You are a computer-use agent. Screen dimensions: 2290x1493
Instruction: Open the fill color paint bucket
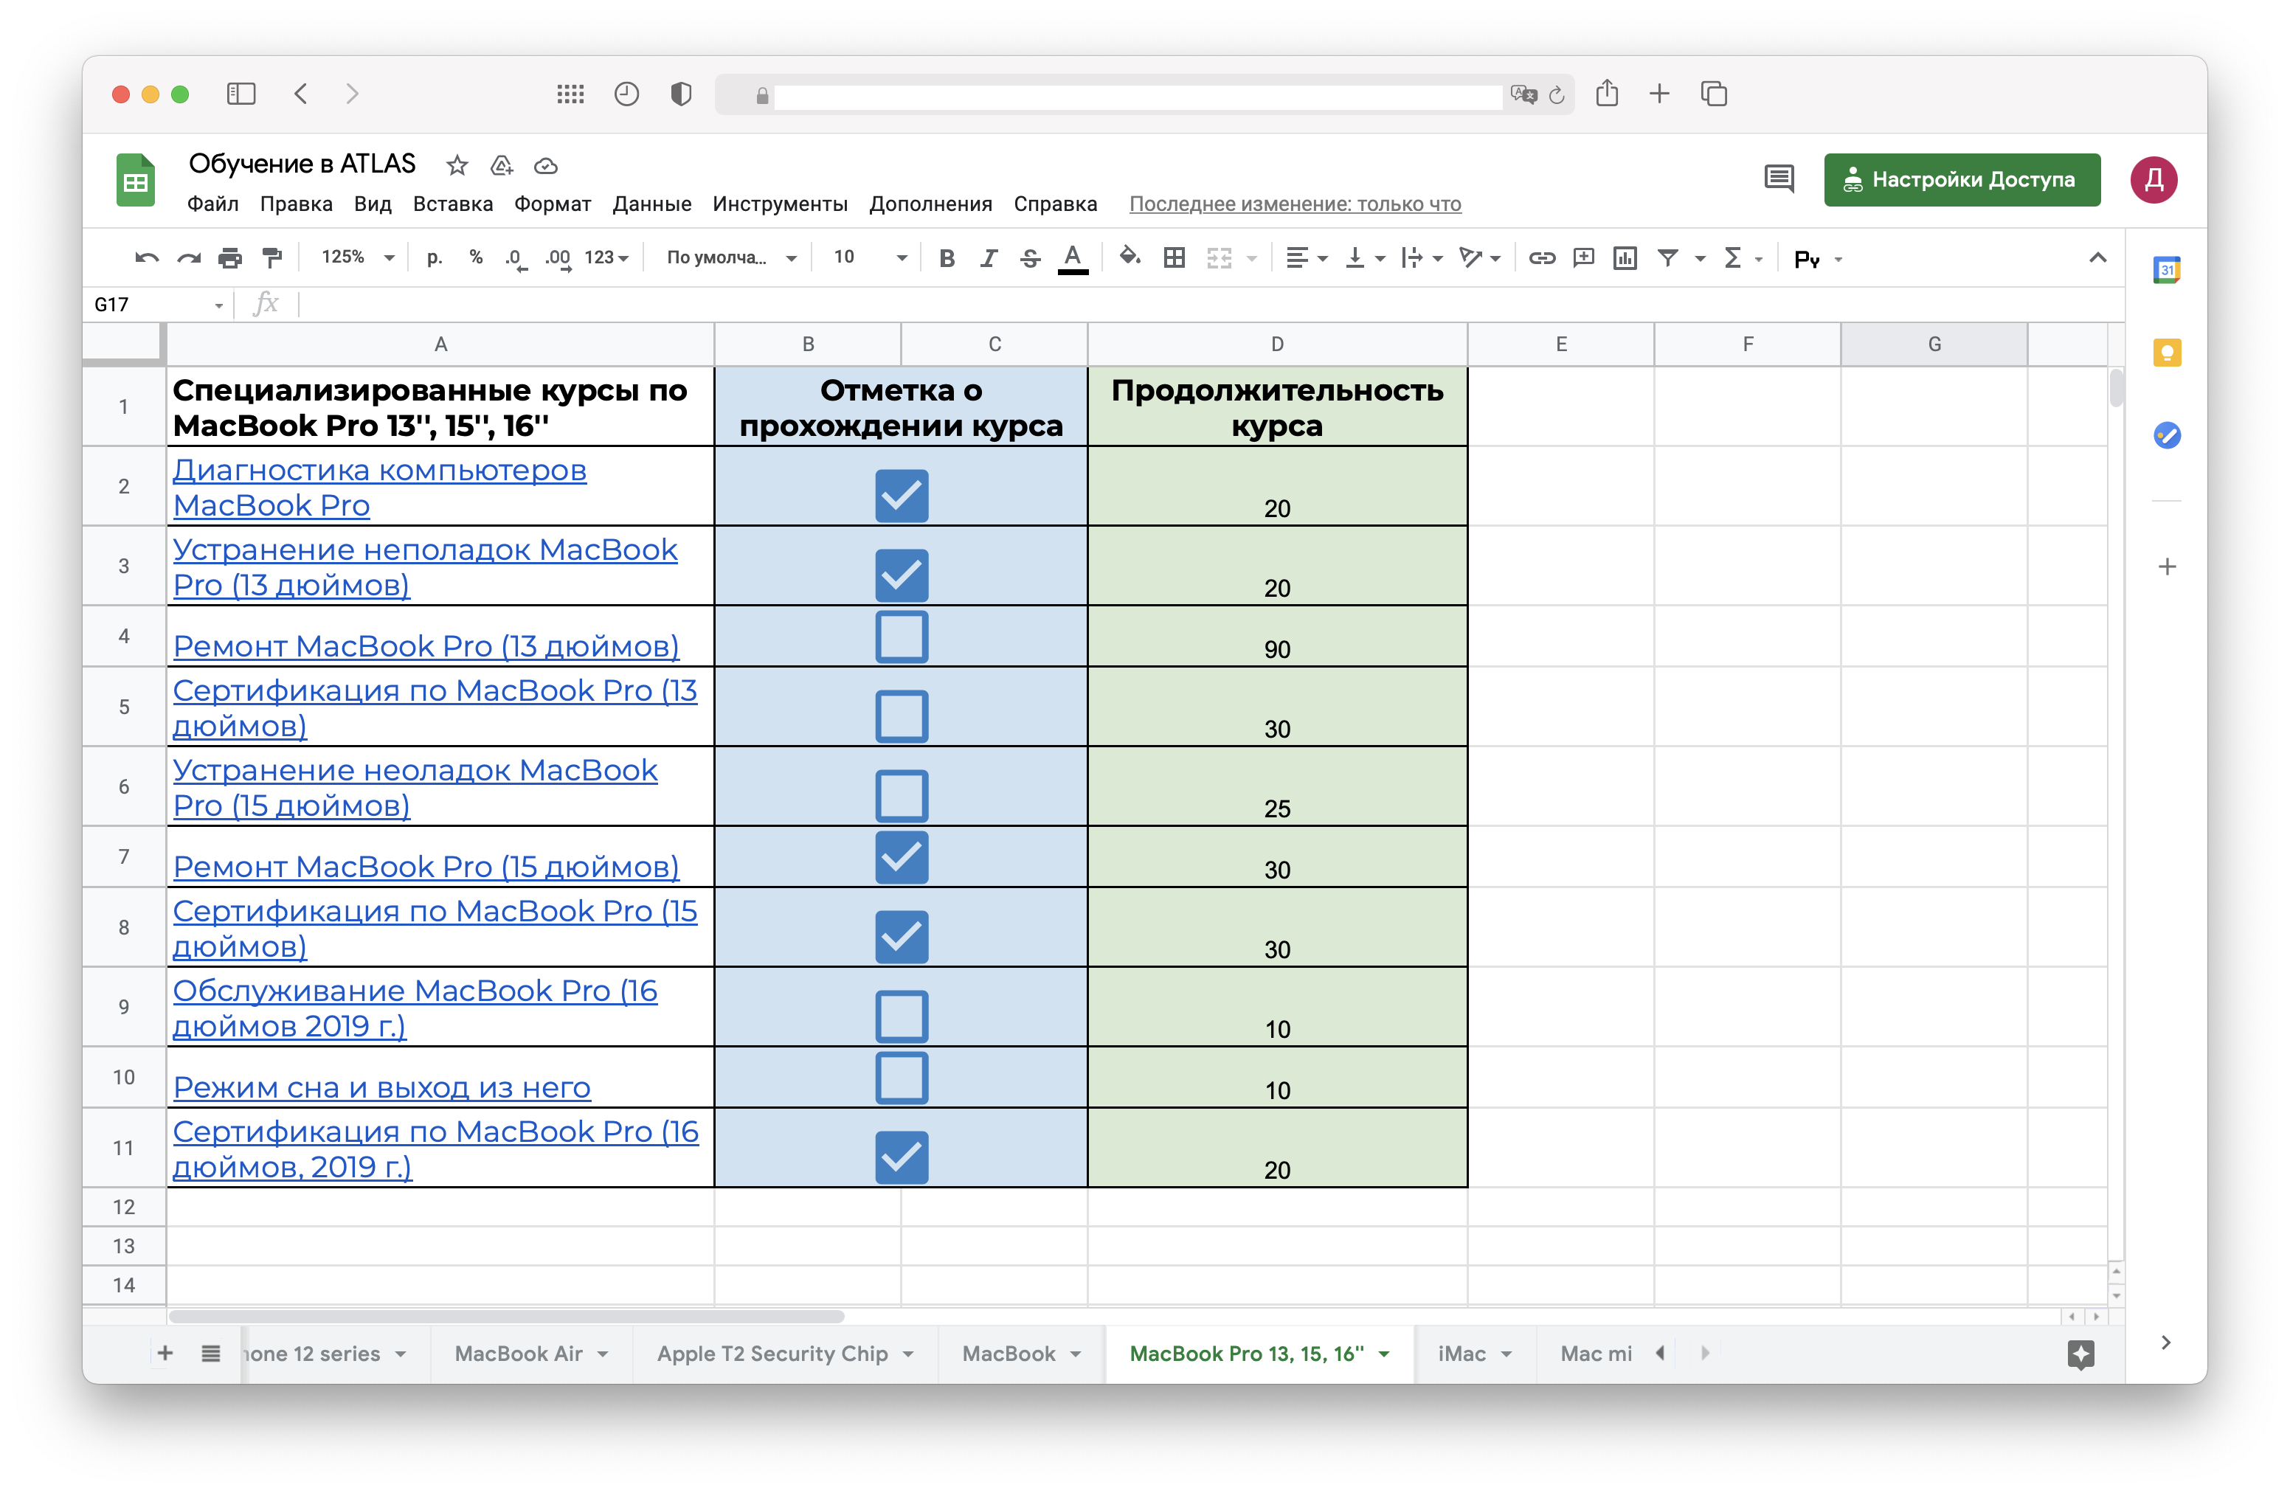coord(1130,258)
